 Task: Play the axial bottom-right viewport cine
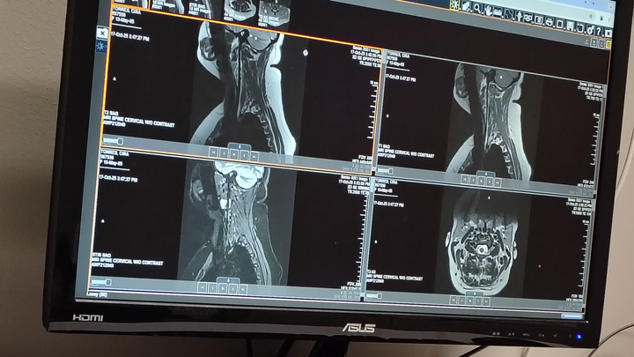pos(470,301)
